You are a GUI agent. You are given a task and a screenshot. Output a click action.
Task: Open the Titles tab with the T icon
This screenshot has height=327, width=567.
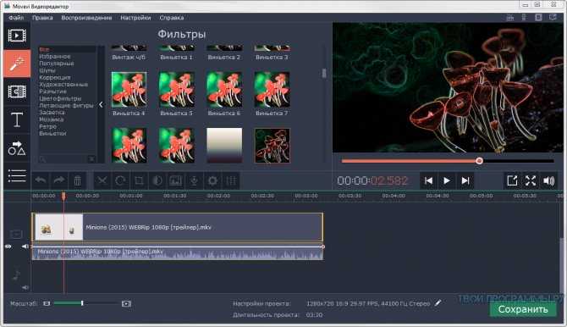(x=17, y=119)
